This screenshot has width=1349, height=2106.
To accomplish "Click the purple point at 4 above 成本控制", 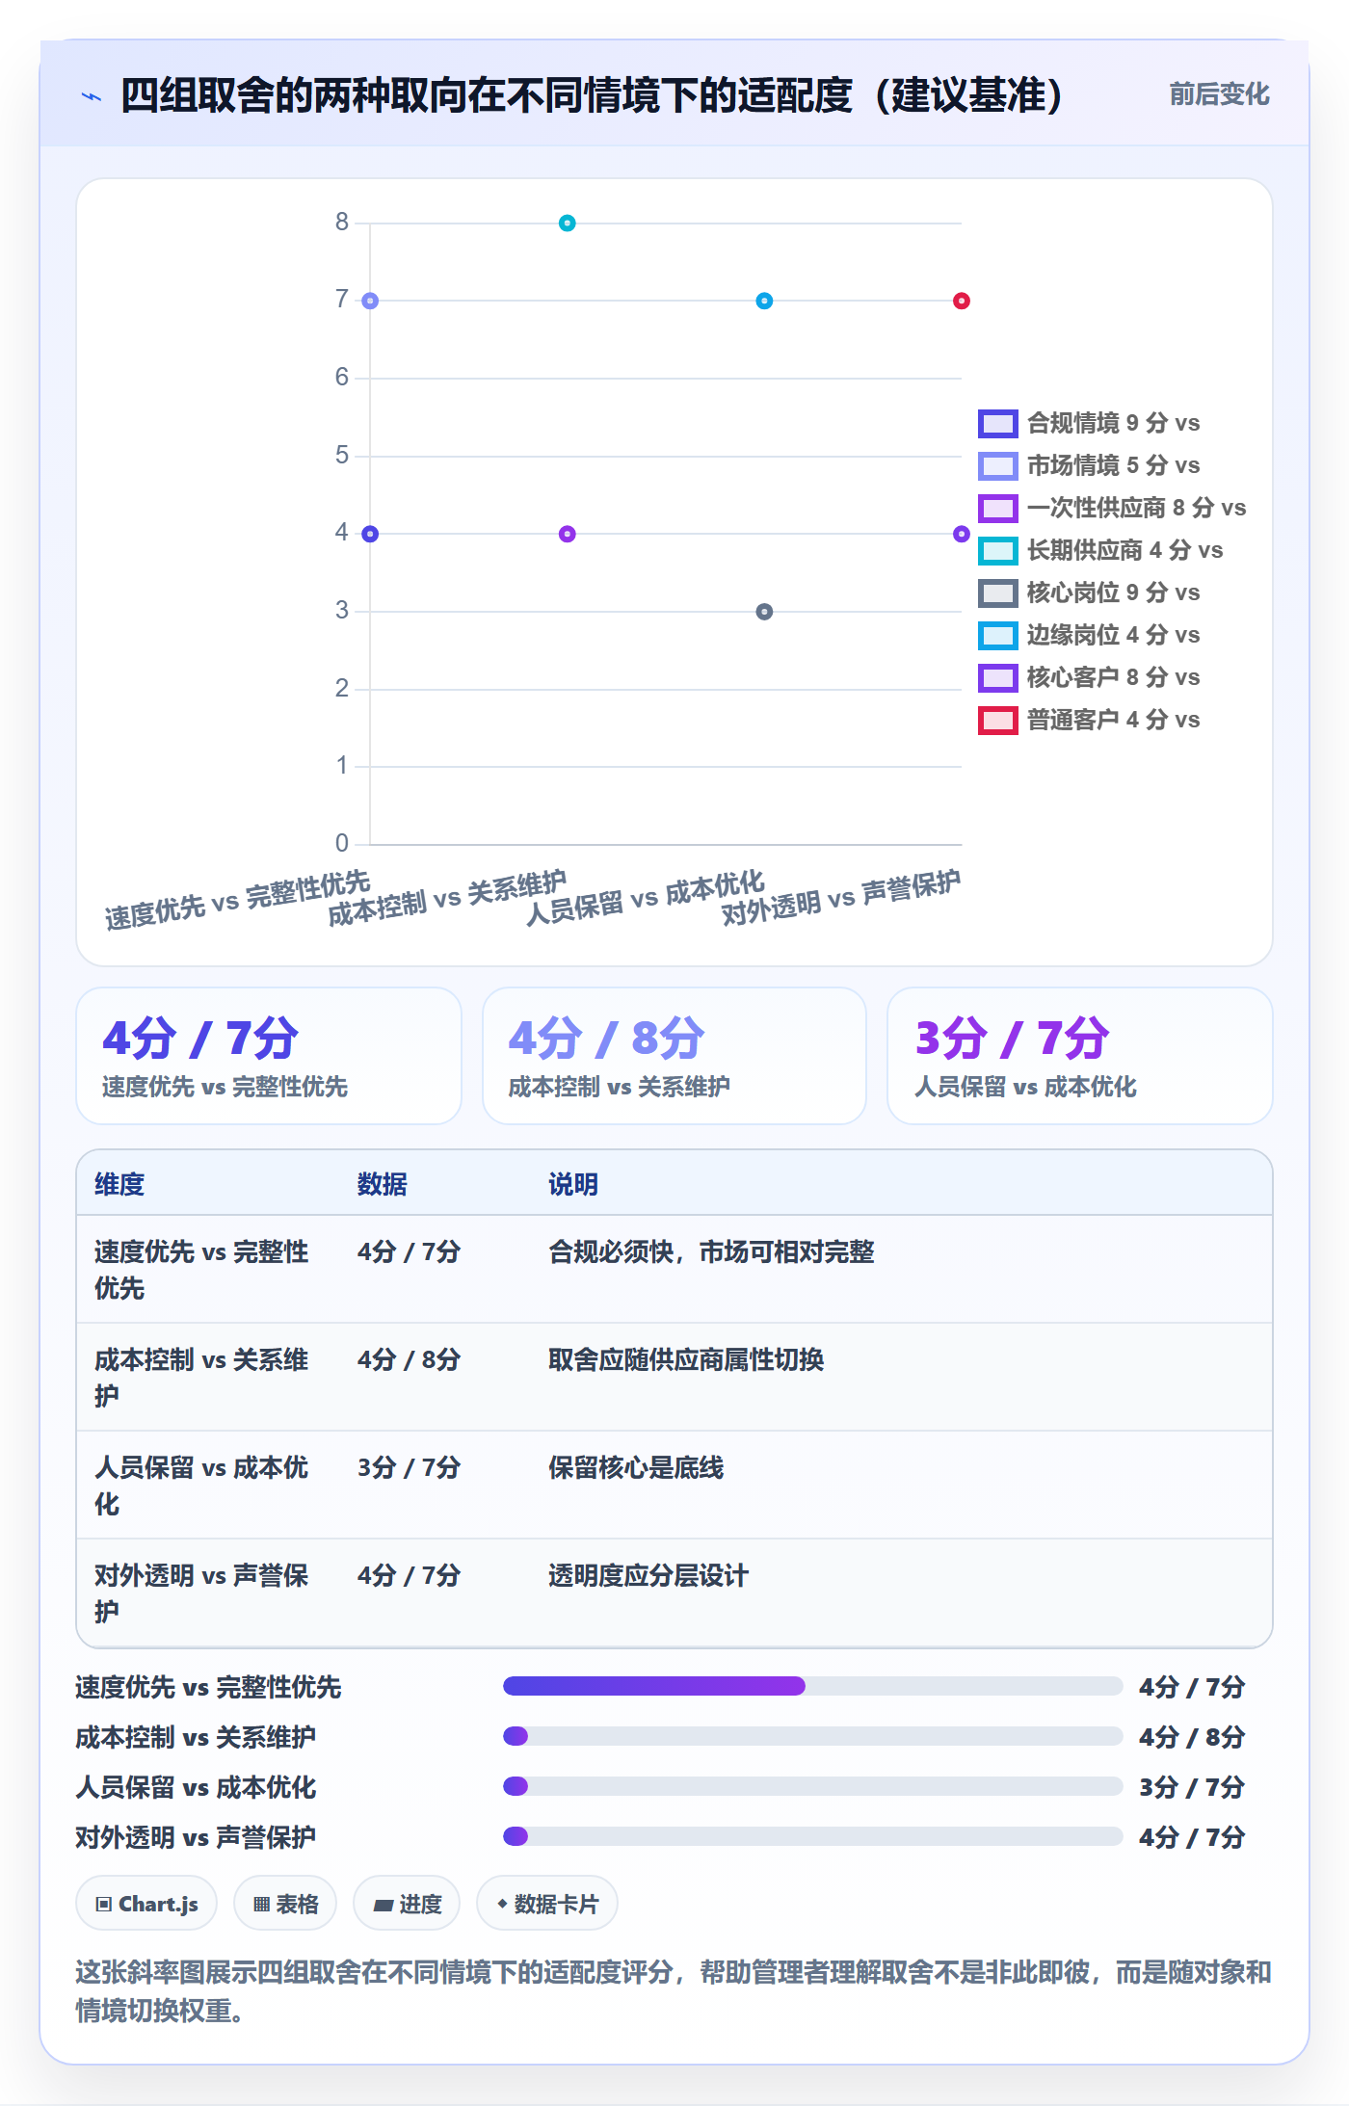I will coord(568,534).
